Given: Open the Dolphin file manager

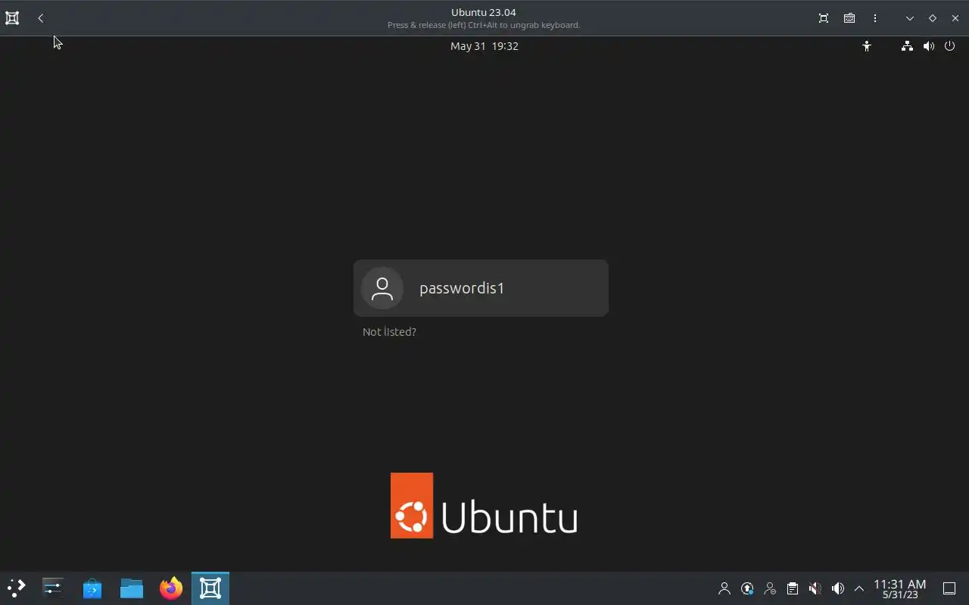Looking at the screenshot, I should click(132, 588).
